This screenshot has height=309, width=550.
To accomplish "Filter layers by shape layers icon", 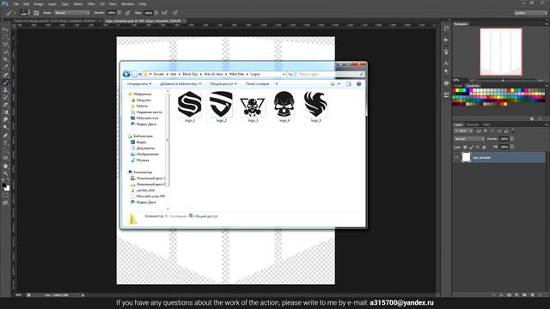I will pyautogui.click(x=499, y=131).
